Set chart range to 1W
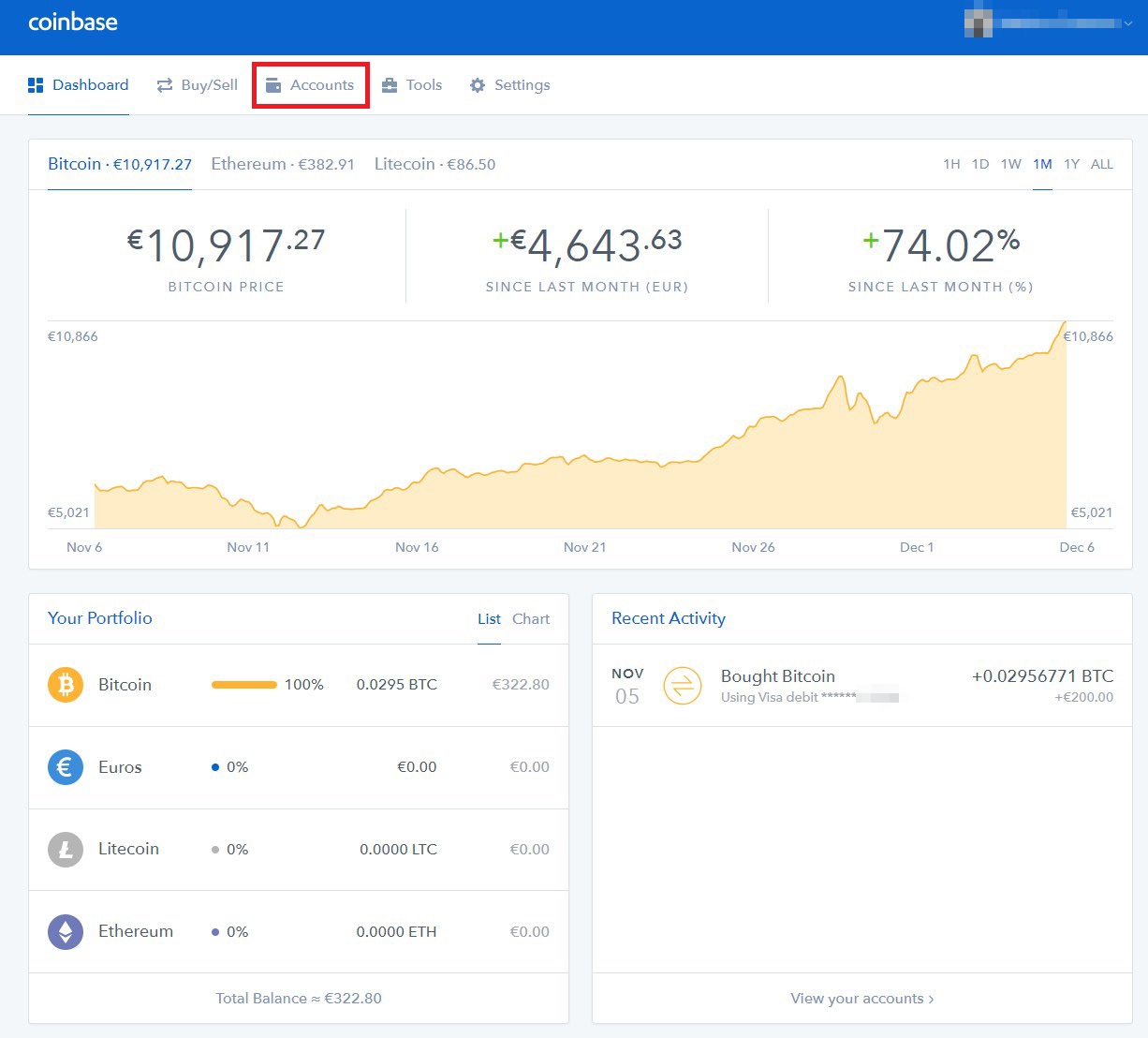 click(1011, 164)
